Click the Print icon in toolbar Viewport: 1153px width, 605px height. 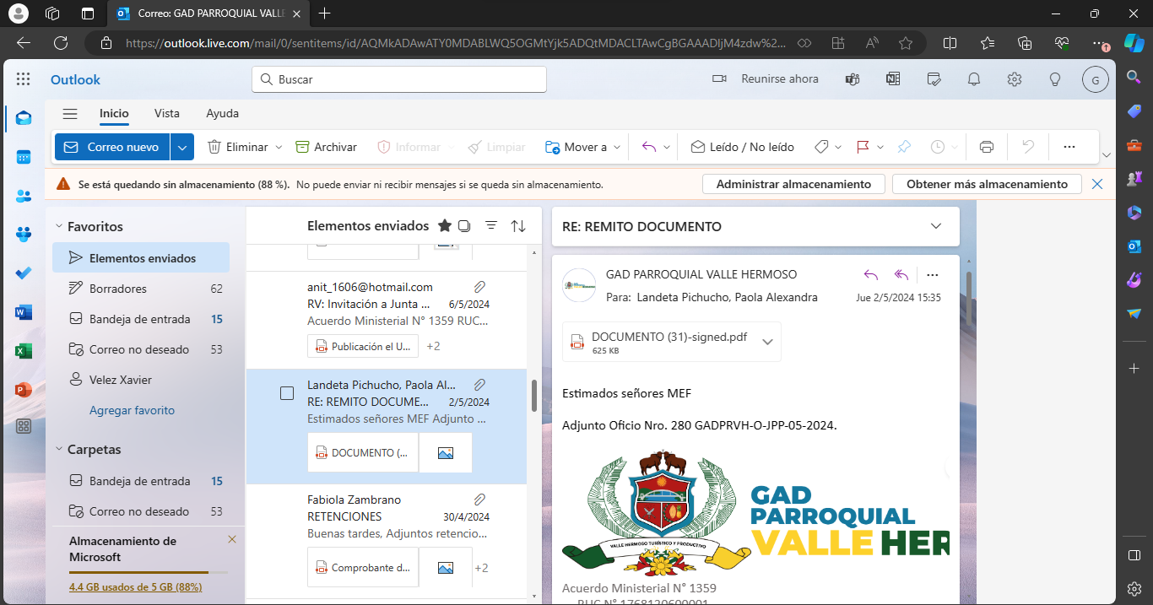(x=986, y=147)
